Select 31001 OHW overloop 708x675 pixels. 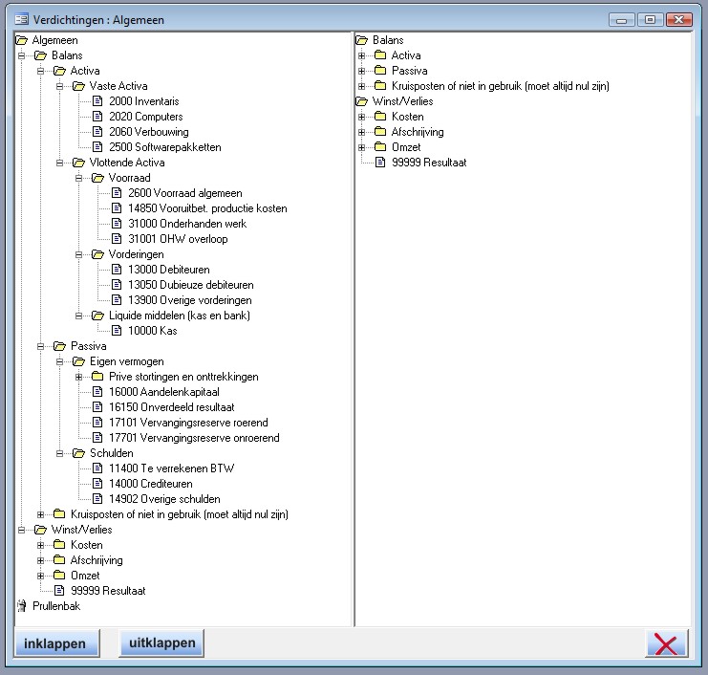tap(178, 239)
